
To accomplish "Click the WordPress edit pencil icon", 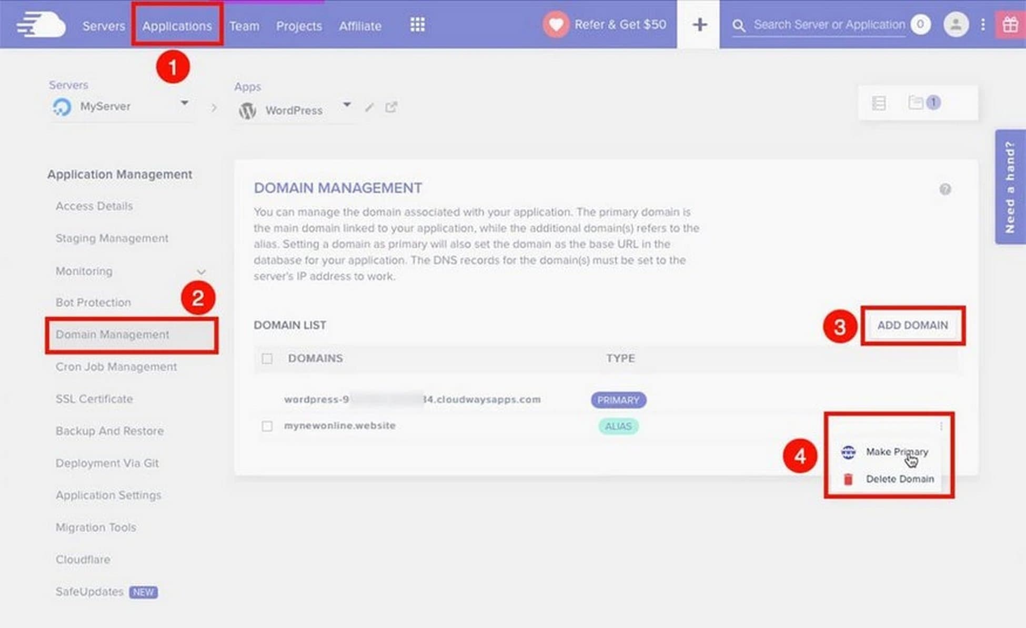I will click(369, 108).
